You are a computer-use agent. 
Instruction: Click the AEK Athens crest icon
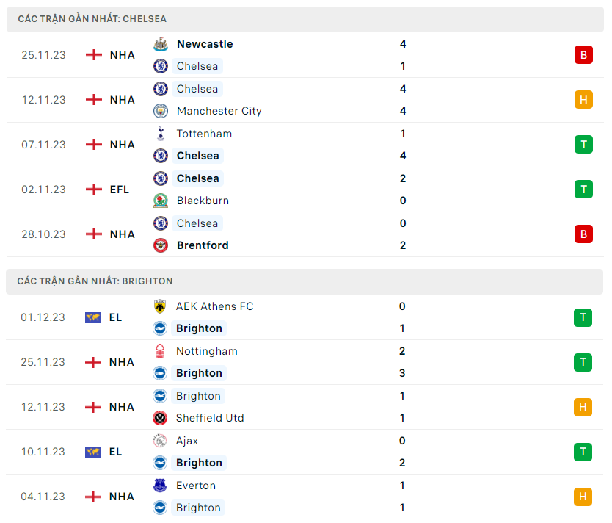(160, 306)
